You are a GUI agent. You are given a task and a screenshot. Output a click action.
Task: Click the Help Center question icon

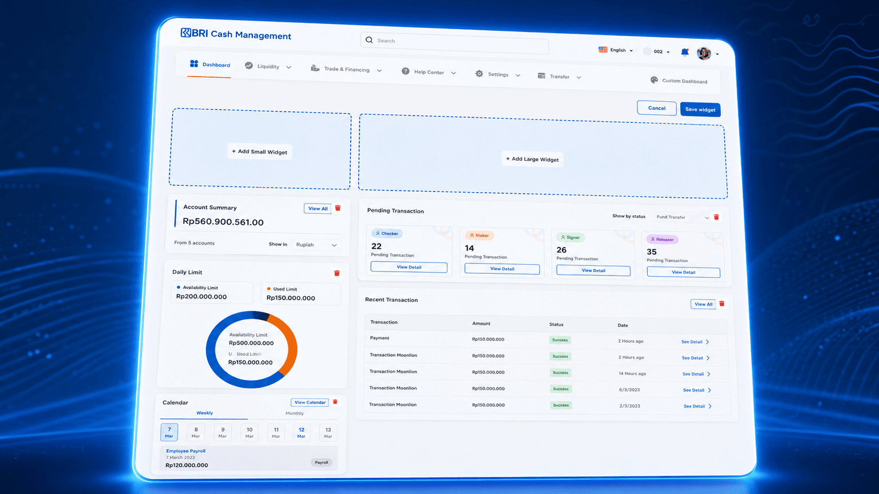coord(405,71)
